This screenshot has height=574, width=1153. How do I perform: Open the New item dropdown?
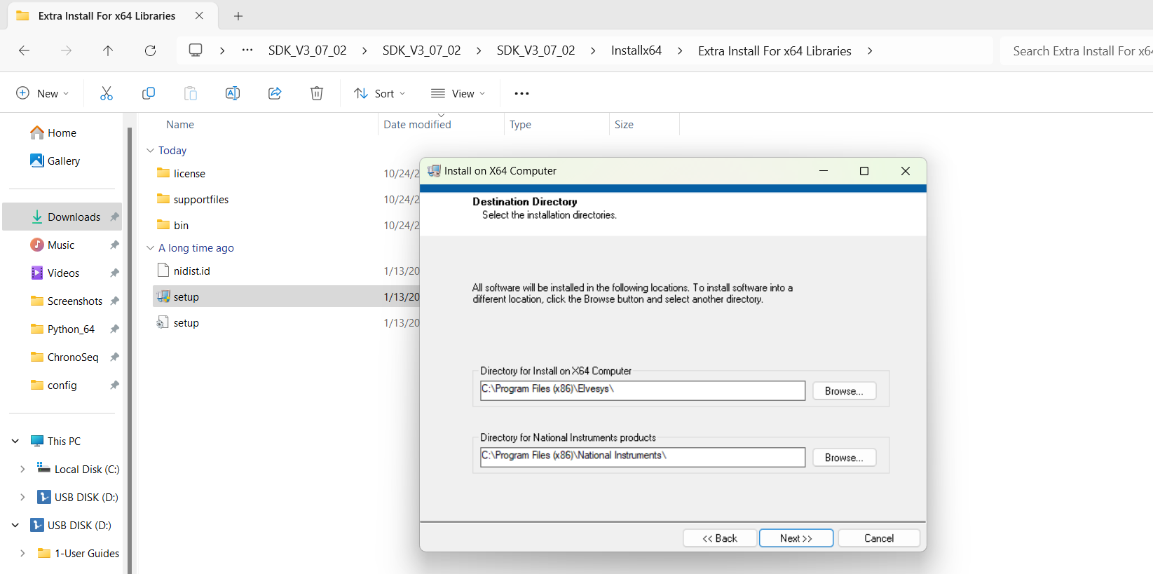43,93
